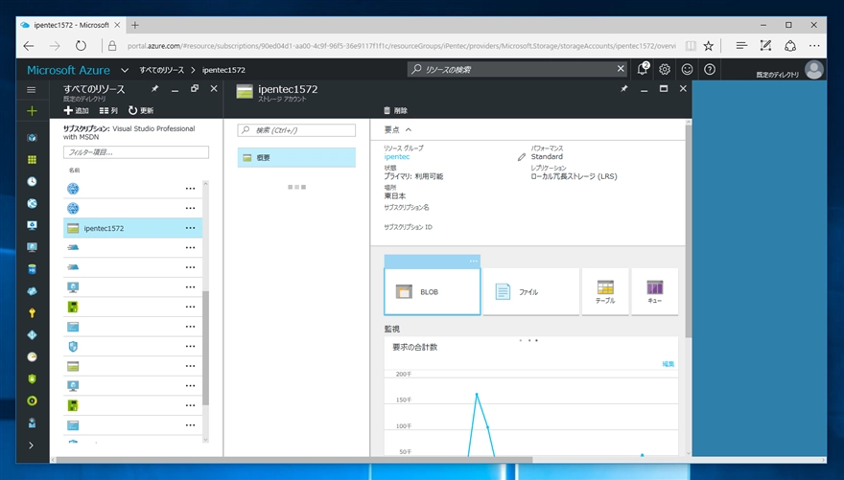This screenshot has width=844, height=480.
Task: Expand the left sidebar with bottom chevron
Action: click(32, 446)
